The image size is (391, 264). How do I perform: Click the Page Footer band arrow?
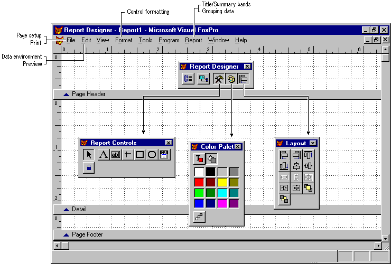(x=66, y=234)
